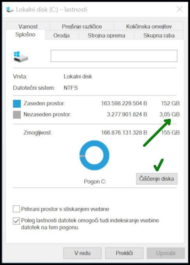This screenshot has height=265, width=190.
Task: Open the Orodja tab
Action: coord(62,35)
